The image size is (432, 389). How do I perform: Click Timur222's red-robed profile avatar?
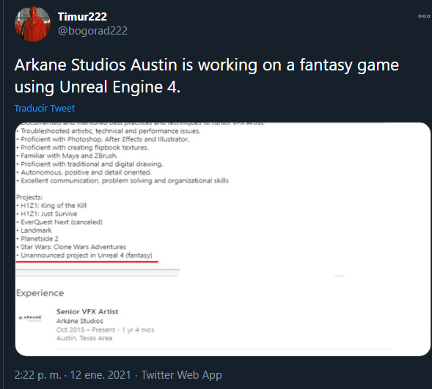[32, 24]
